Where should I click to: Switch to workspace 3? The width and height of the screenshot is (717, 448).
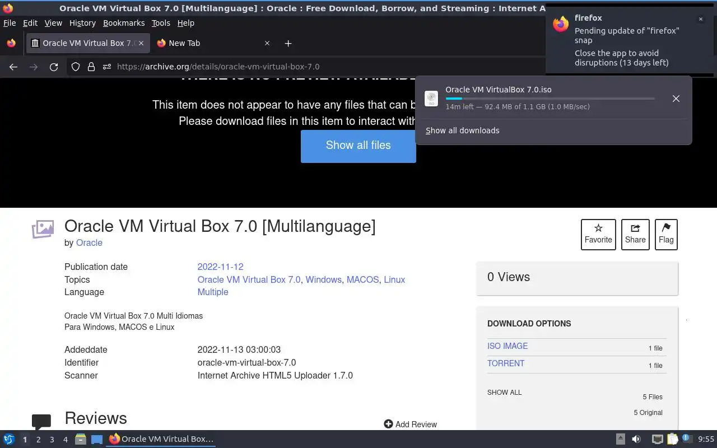(x=52, y=440)
